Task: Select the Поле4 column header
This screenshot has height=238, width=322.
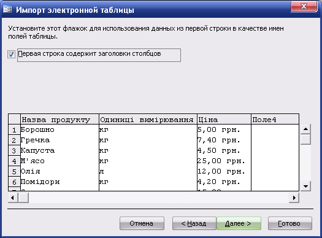Action: tap(275, 120)
